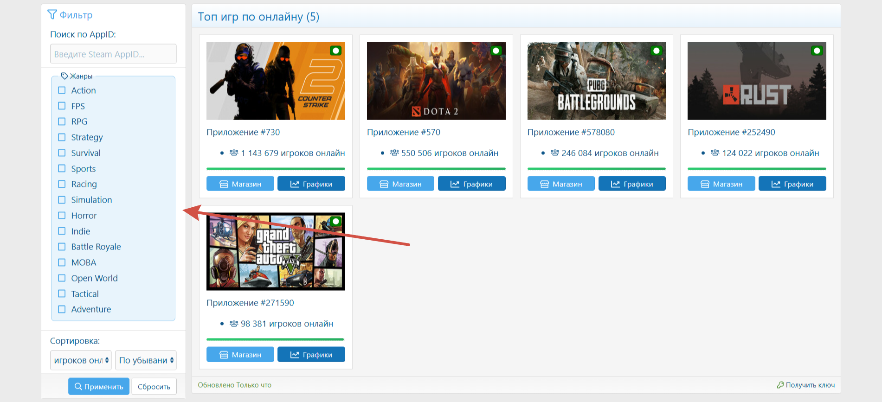This screenshot has height=402, width=882.
Task: Open the Counter-Strike 2 cover image
Action: [x=276, y=81]
